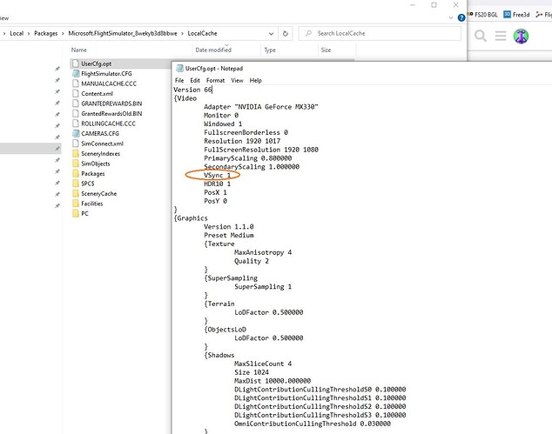
Task: Open Notepad Help menu
Action: (x=256, y=81)
